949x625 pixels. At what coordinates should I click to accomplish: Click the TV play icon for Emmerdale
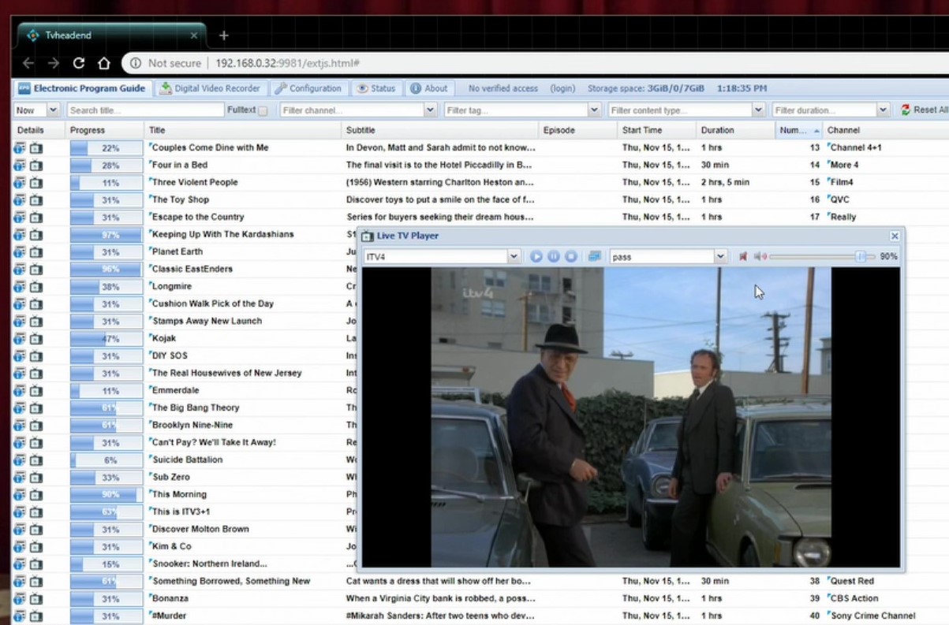(x=36, y=390)
